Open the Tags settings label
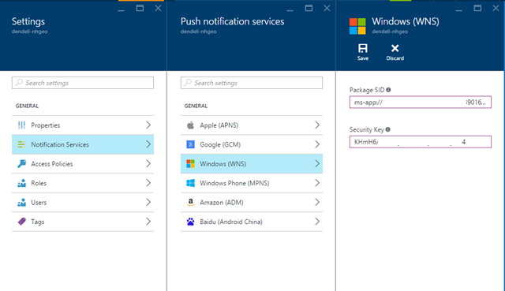This screenshot has width=505, height=291. pyautogui.click(x=37, y=222)
